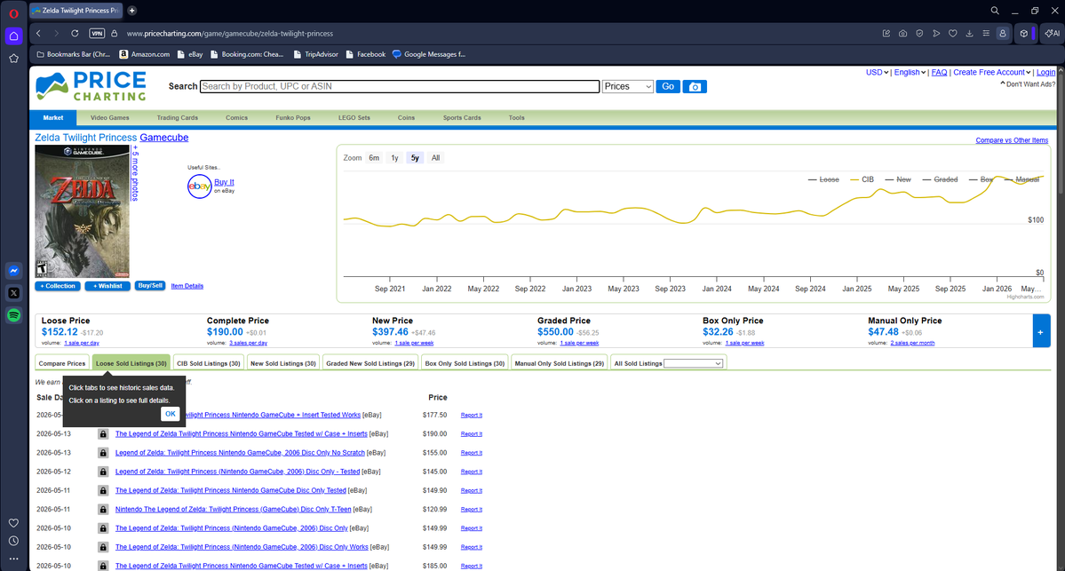The width and height of the screenshot is (1065, 571).
Task: Open the sidebar heart (Pinboards) icon
Action: coord(13,523)
